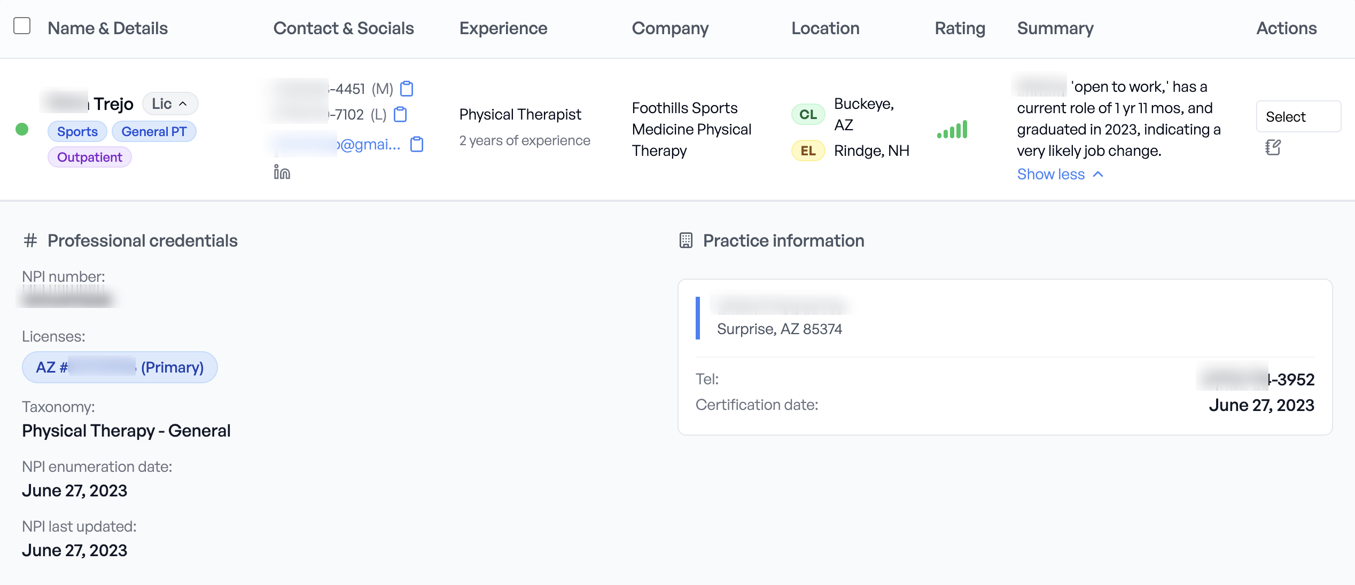The height and width of the screenshot is (585, 1355).
Task: Click the Rating column header
Action: 959,28
